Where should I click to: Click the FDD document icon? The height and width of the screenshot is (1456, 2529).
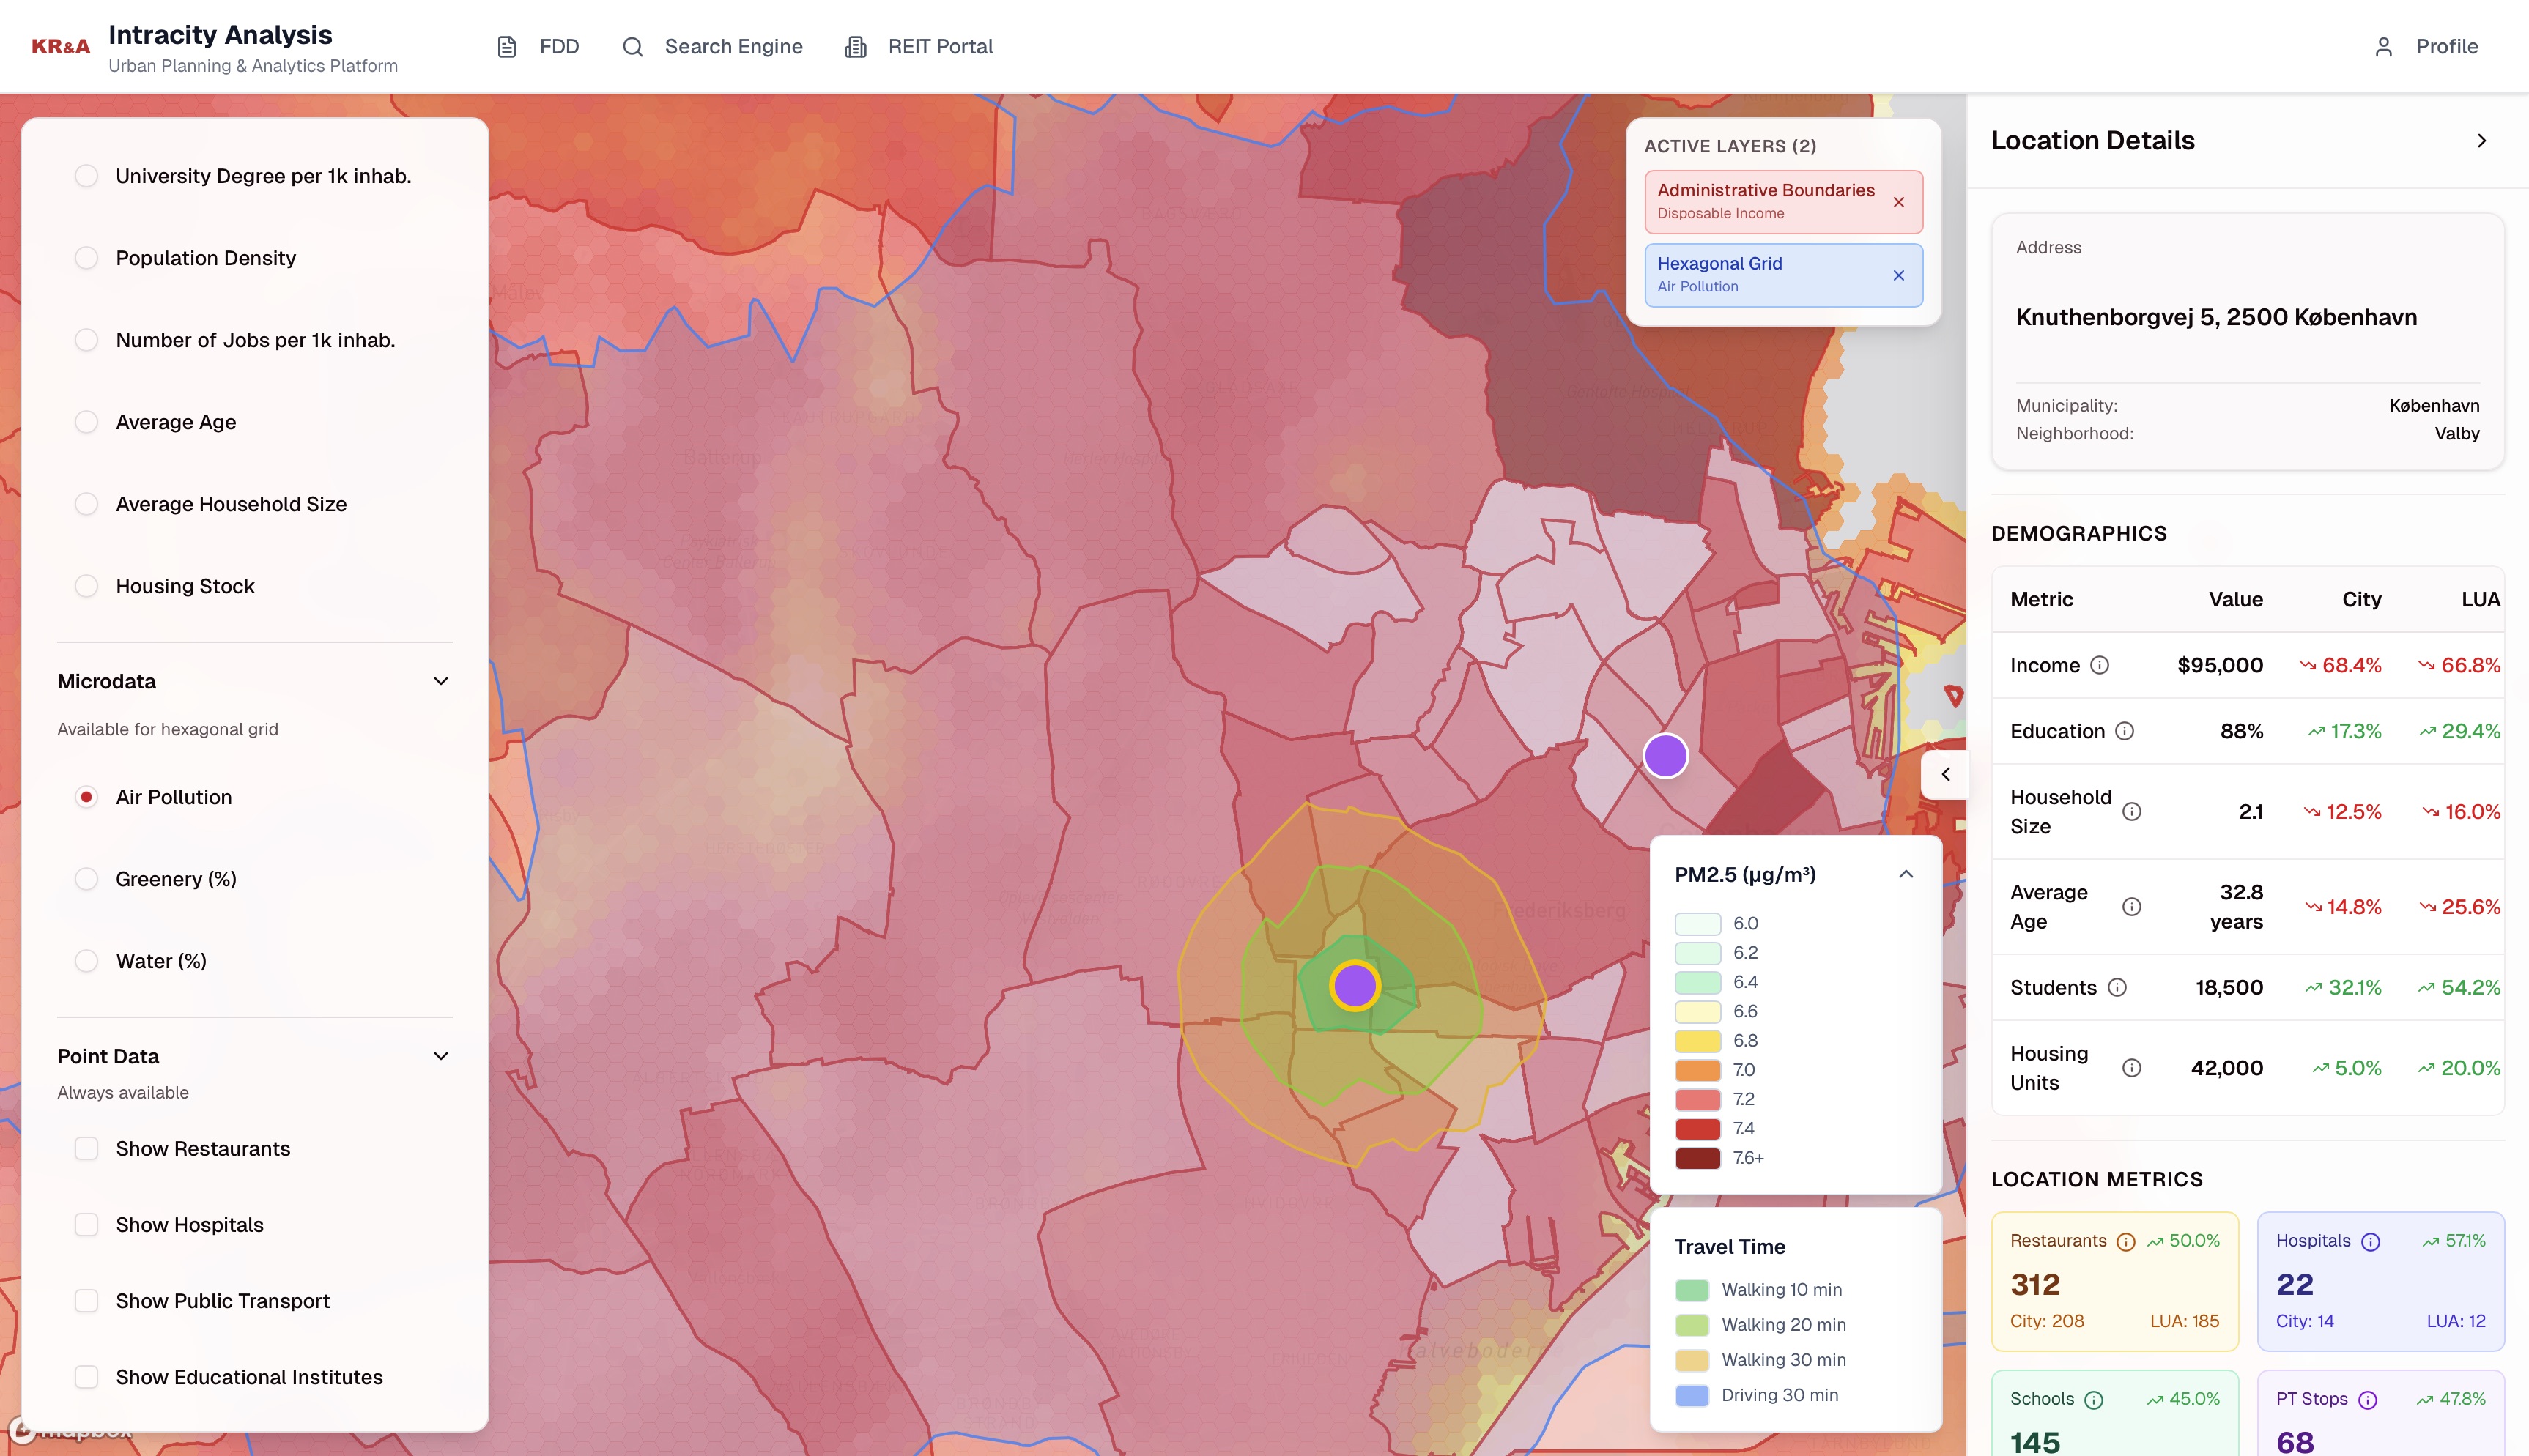pos(507,47)
